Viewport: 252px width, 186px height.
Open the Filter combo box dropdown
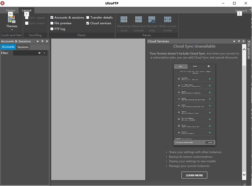tap(39, 53)
